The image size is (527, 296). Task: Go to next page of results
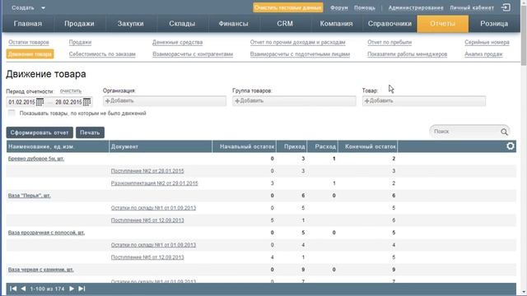click(x=72, y=289)
